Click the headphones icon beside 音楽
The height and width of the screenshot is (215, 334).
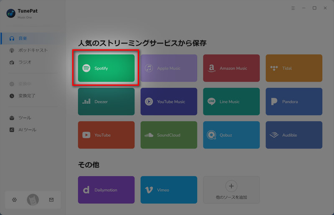pyautogui.click(x=12, y=38)
